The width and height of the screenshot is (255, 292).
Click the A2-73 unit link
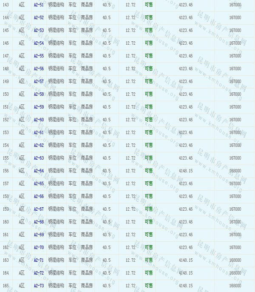39,286
